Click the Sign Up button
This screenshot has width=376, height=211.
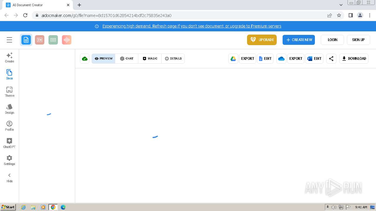point(358,40)
